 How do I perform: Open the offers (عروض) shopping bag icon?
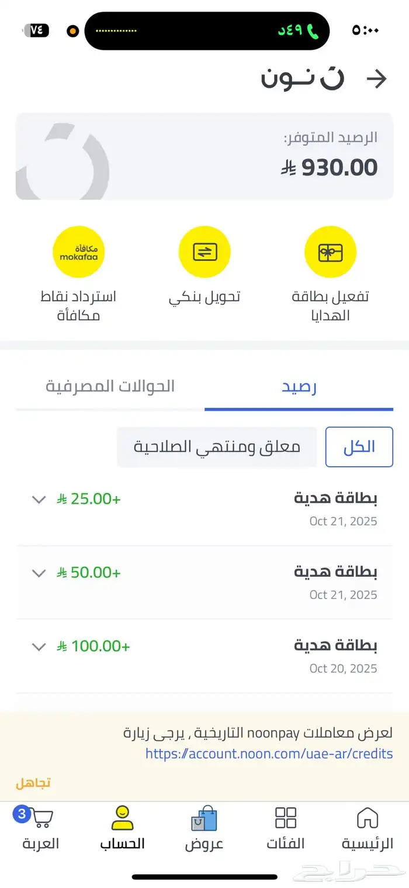pos(204,818)
